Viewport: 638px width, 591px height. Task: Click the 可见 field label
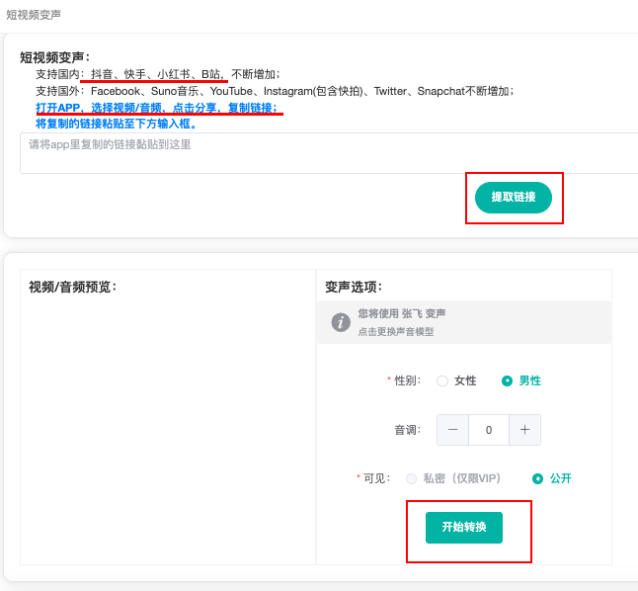pos(376,478)
